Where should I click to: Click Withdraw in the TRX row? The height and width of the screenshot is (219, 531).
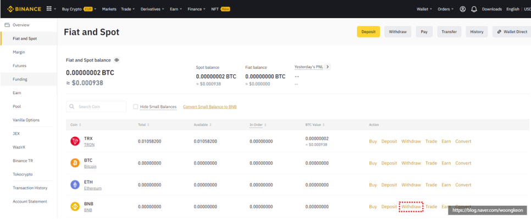click(411, 141)
